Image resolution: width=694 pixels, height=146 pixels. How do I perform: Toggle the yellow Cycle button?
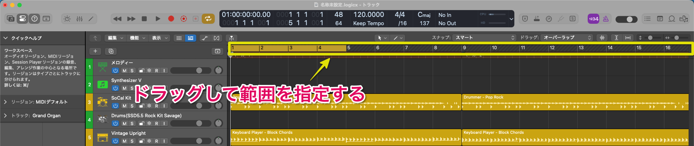coord(208,19)
